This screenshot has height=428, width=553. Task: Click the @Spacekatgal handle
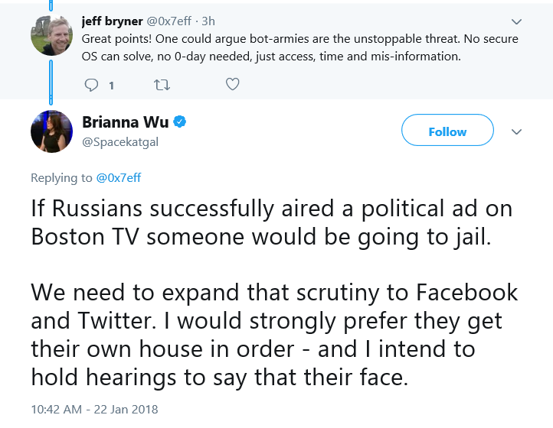tap(120, 142)
